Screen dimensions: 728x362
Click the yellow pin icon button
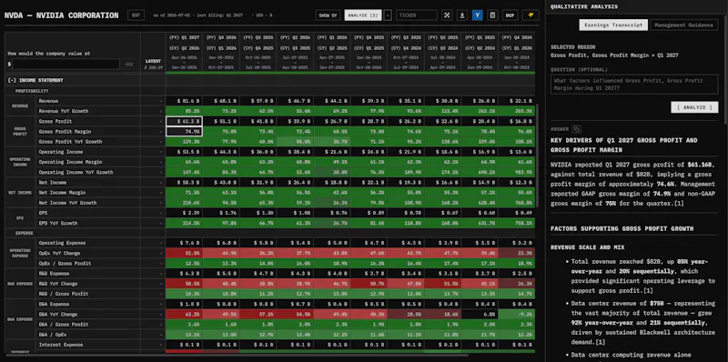531,15
